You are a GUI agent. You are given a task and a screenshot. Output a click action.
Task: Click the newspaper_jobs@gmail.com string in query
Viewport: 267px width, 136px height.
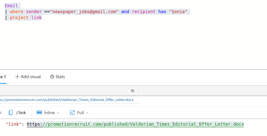tap(85, 12)
